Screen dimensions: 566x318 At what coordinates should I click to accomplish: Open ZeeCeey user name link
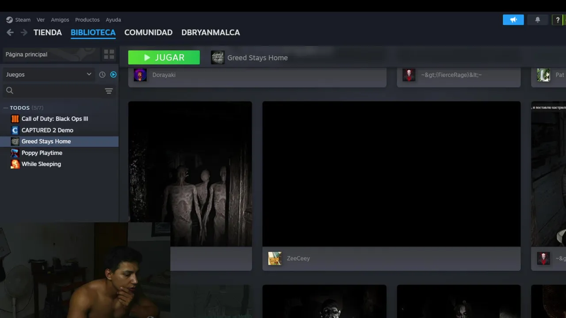298,258
